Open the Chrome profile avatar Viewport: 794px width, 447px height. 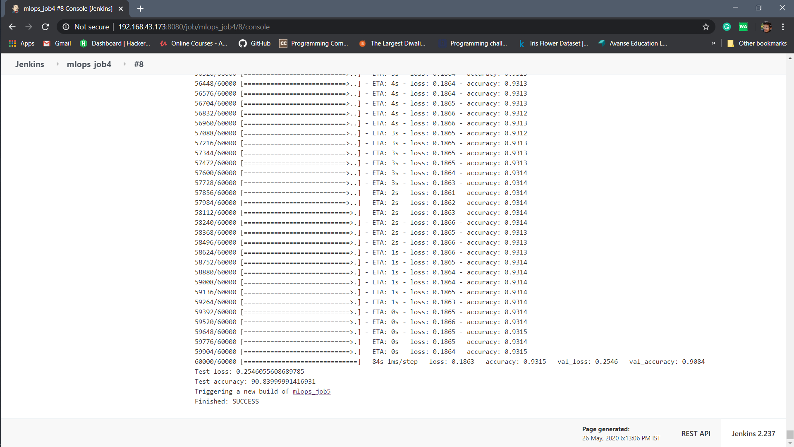coord(766,27)
